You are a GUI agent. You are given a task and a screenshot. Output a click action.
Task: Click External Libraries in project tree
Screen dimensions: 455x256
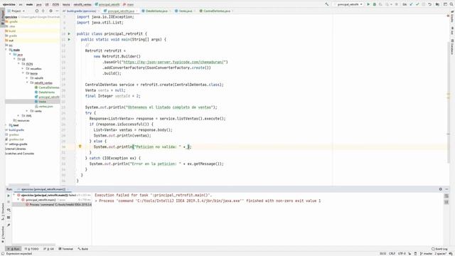(x=16, y=149)
